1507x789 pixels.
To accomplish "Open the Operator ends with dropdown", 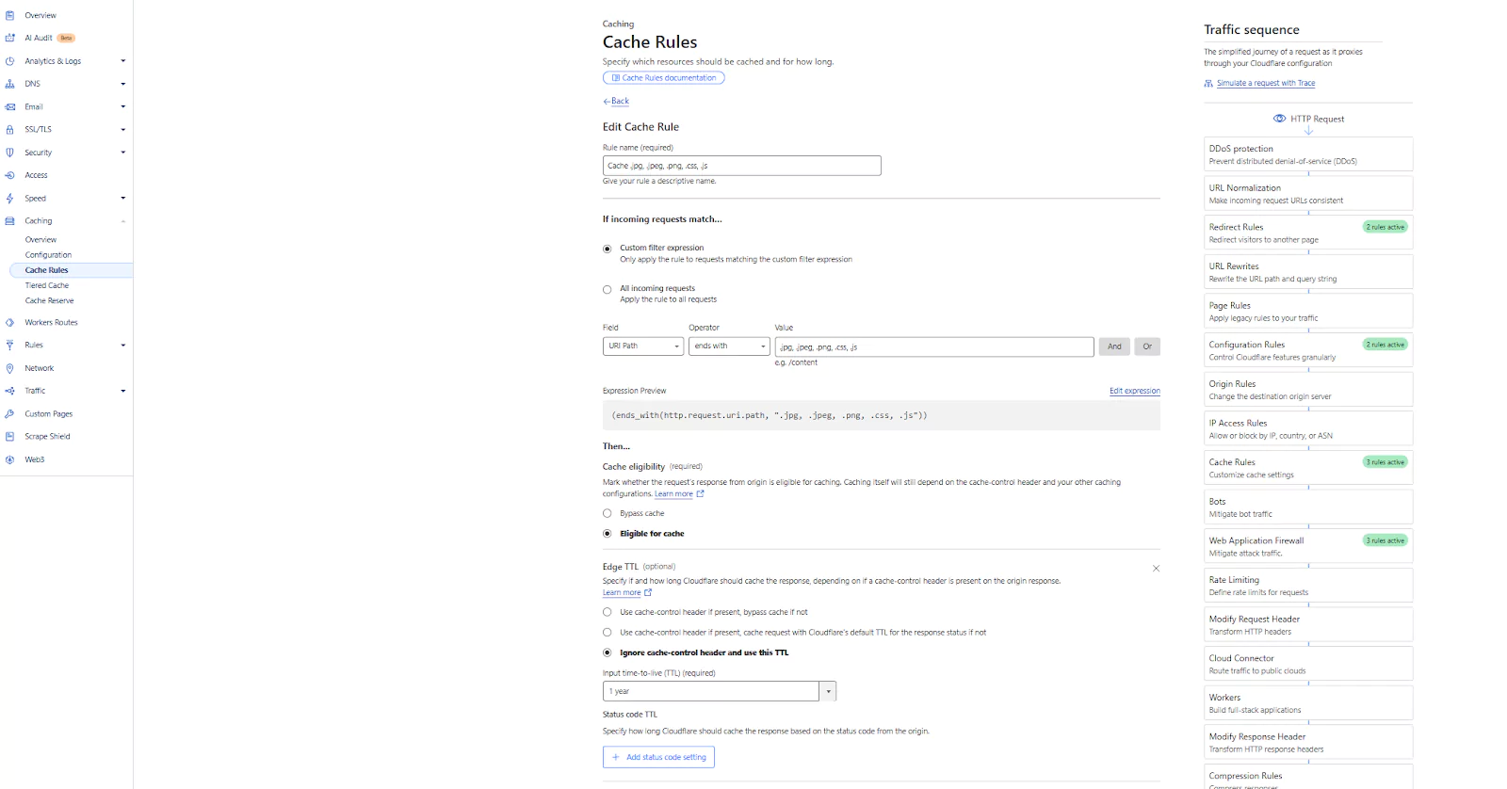I will [x=730, y=346].
